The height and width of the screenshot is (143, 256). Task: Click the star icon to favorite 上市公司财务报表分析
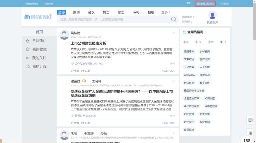coord(72,71)
